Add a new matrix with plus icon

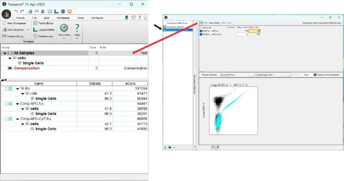click(165, 147)
